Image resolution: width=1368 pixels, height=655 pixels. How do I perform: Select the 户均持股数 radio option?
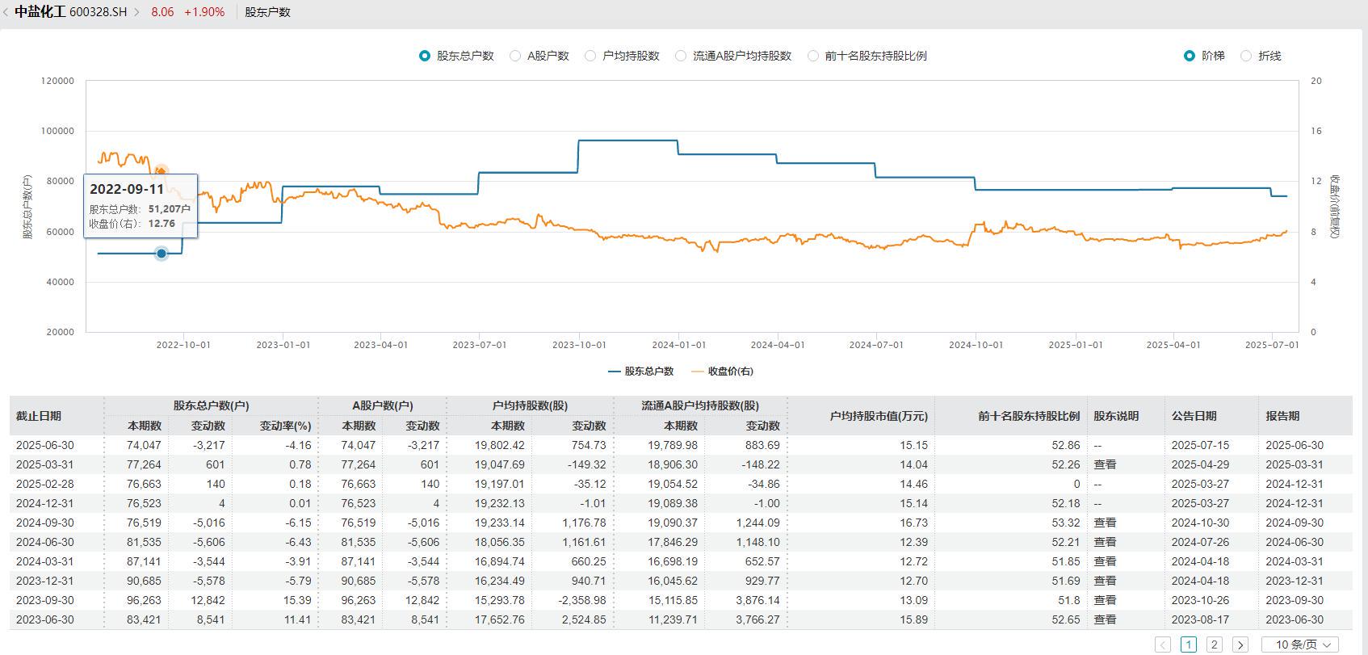590,56
